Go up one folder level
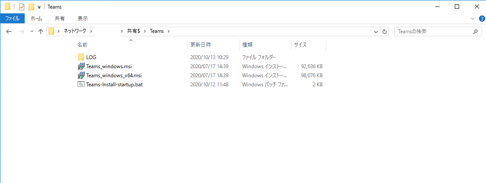486x183 pixels. click(x=40, y=32)
